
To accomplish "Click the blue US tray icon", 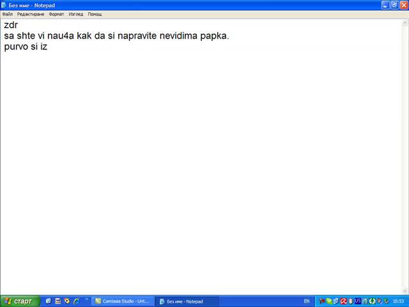I will pos(358,301).
